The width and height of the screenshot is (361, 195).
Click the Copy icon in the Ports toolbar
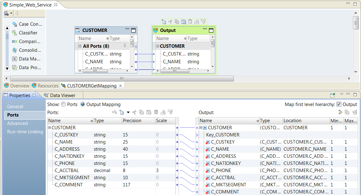coord(141,112)
